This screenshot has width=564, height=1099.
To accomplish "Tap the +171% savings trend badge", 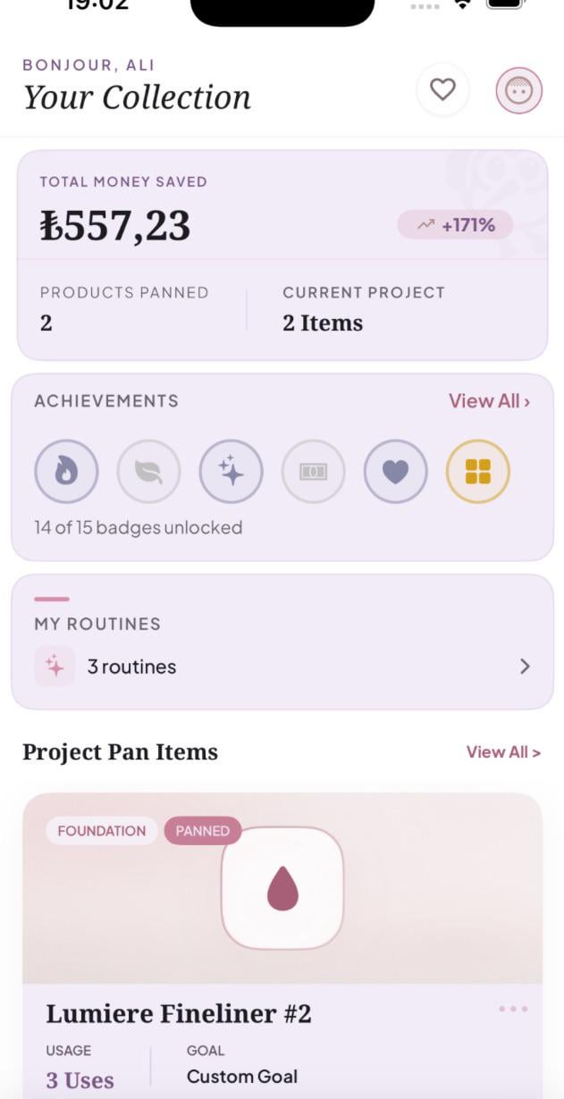I will pyautogui.click(x=455, y=225).
